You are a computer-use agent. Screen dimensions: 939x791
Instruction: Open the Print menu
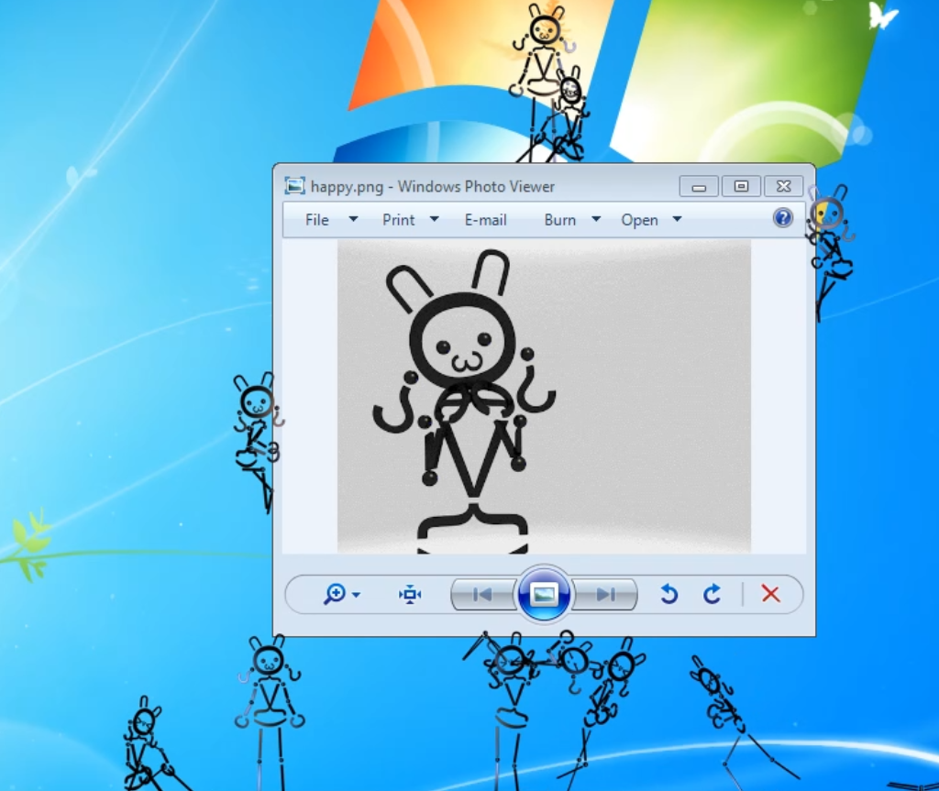pos(398,220)
